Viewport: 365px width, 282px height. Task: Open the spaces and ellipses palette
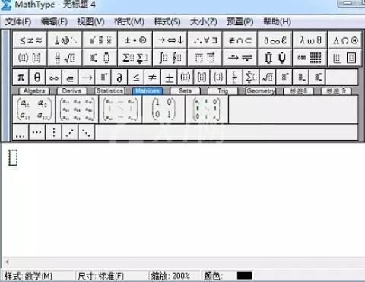tap(65, 40)
